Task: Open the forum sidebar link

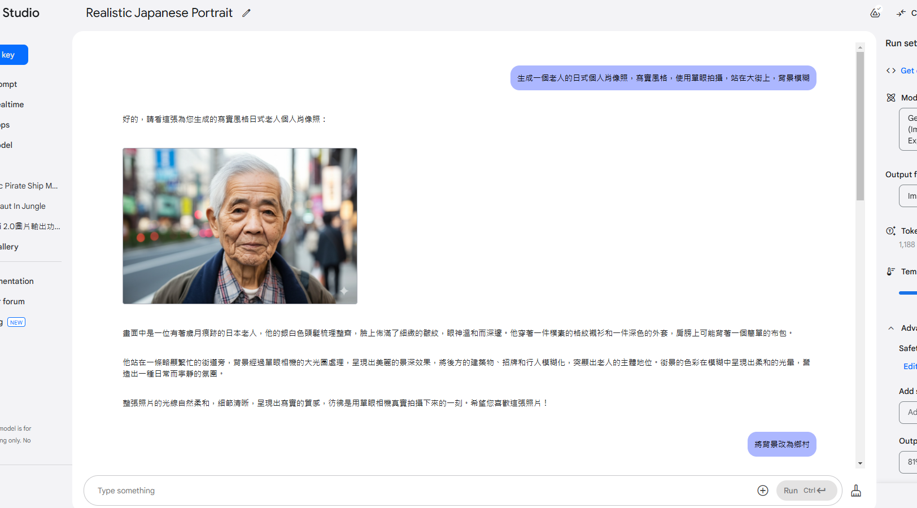Action: tap(14, 301)
